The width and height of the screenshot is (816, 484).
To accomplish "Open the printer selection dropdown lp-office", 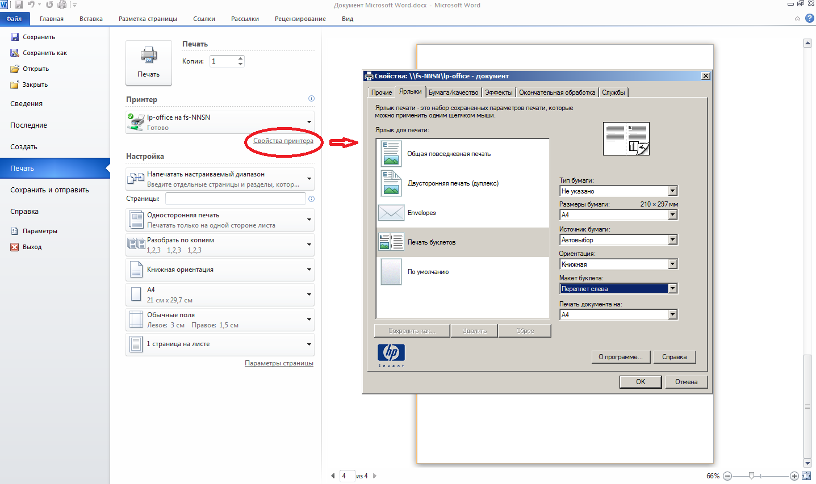I will [220, 122].
